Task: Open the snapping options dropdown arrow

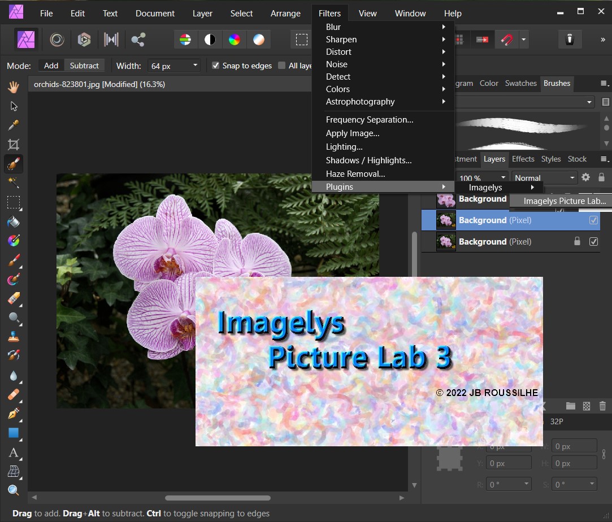Action: [x=523, y=40]
